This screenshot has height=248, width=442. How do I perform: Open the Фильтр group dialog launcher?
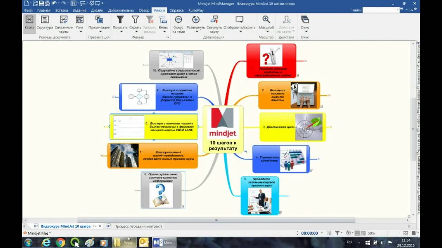(168, 37)
